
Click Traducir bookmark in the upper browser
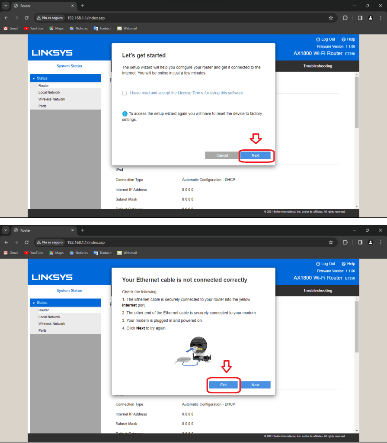click(x=102, y=29)
